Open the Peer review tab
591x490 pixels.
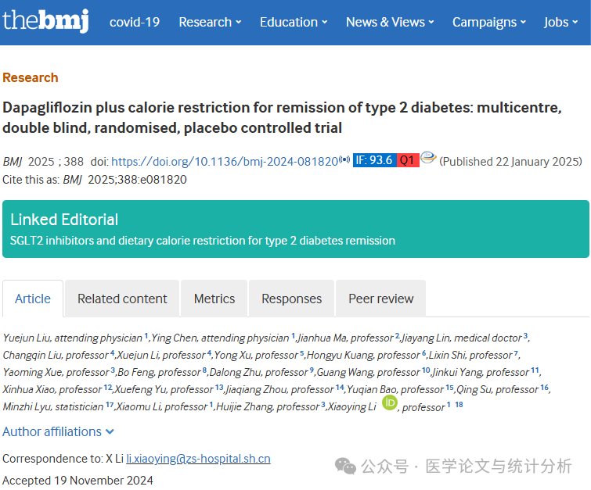click(x=380, y=299)
